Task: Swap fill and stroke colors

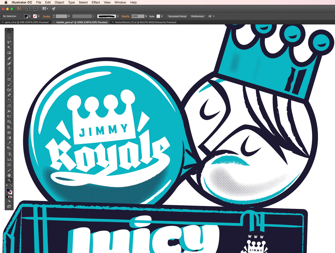Action: tap(11, 186)
